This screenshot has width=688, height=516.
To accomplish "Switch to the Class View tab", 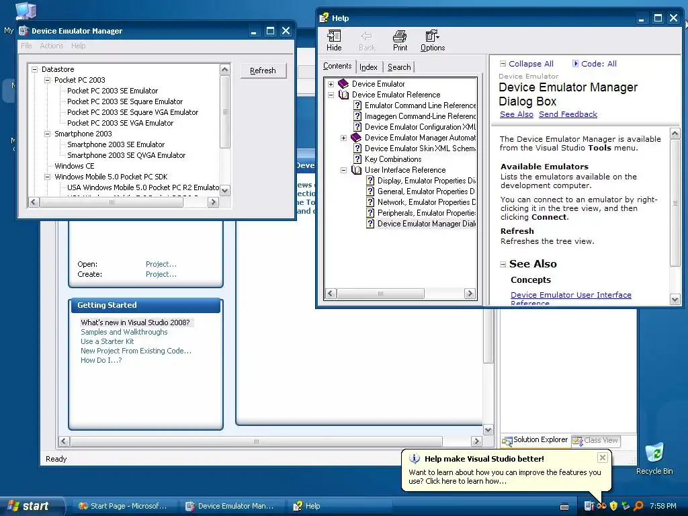I will coord(595,440).
